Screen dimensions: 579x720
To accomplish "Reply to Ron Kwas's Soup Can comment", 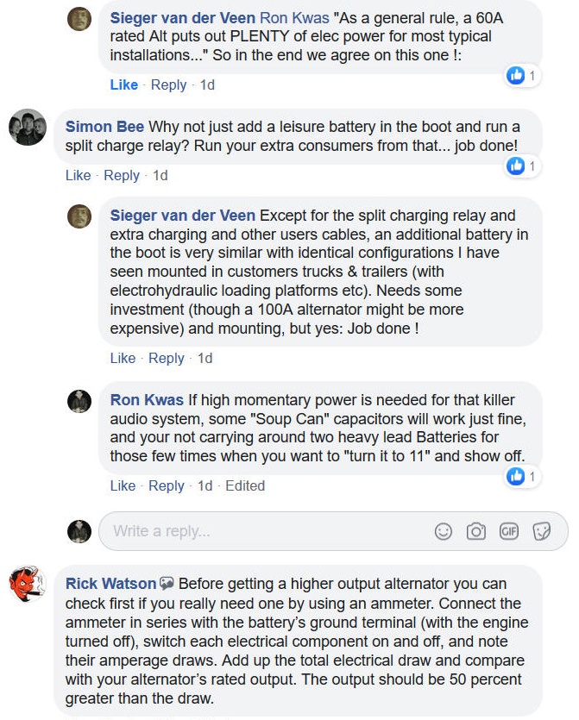I will (167, 485).
